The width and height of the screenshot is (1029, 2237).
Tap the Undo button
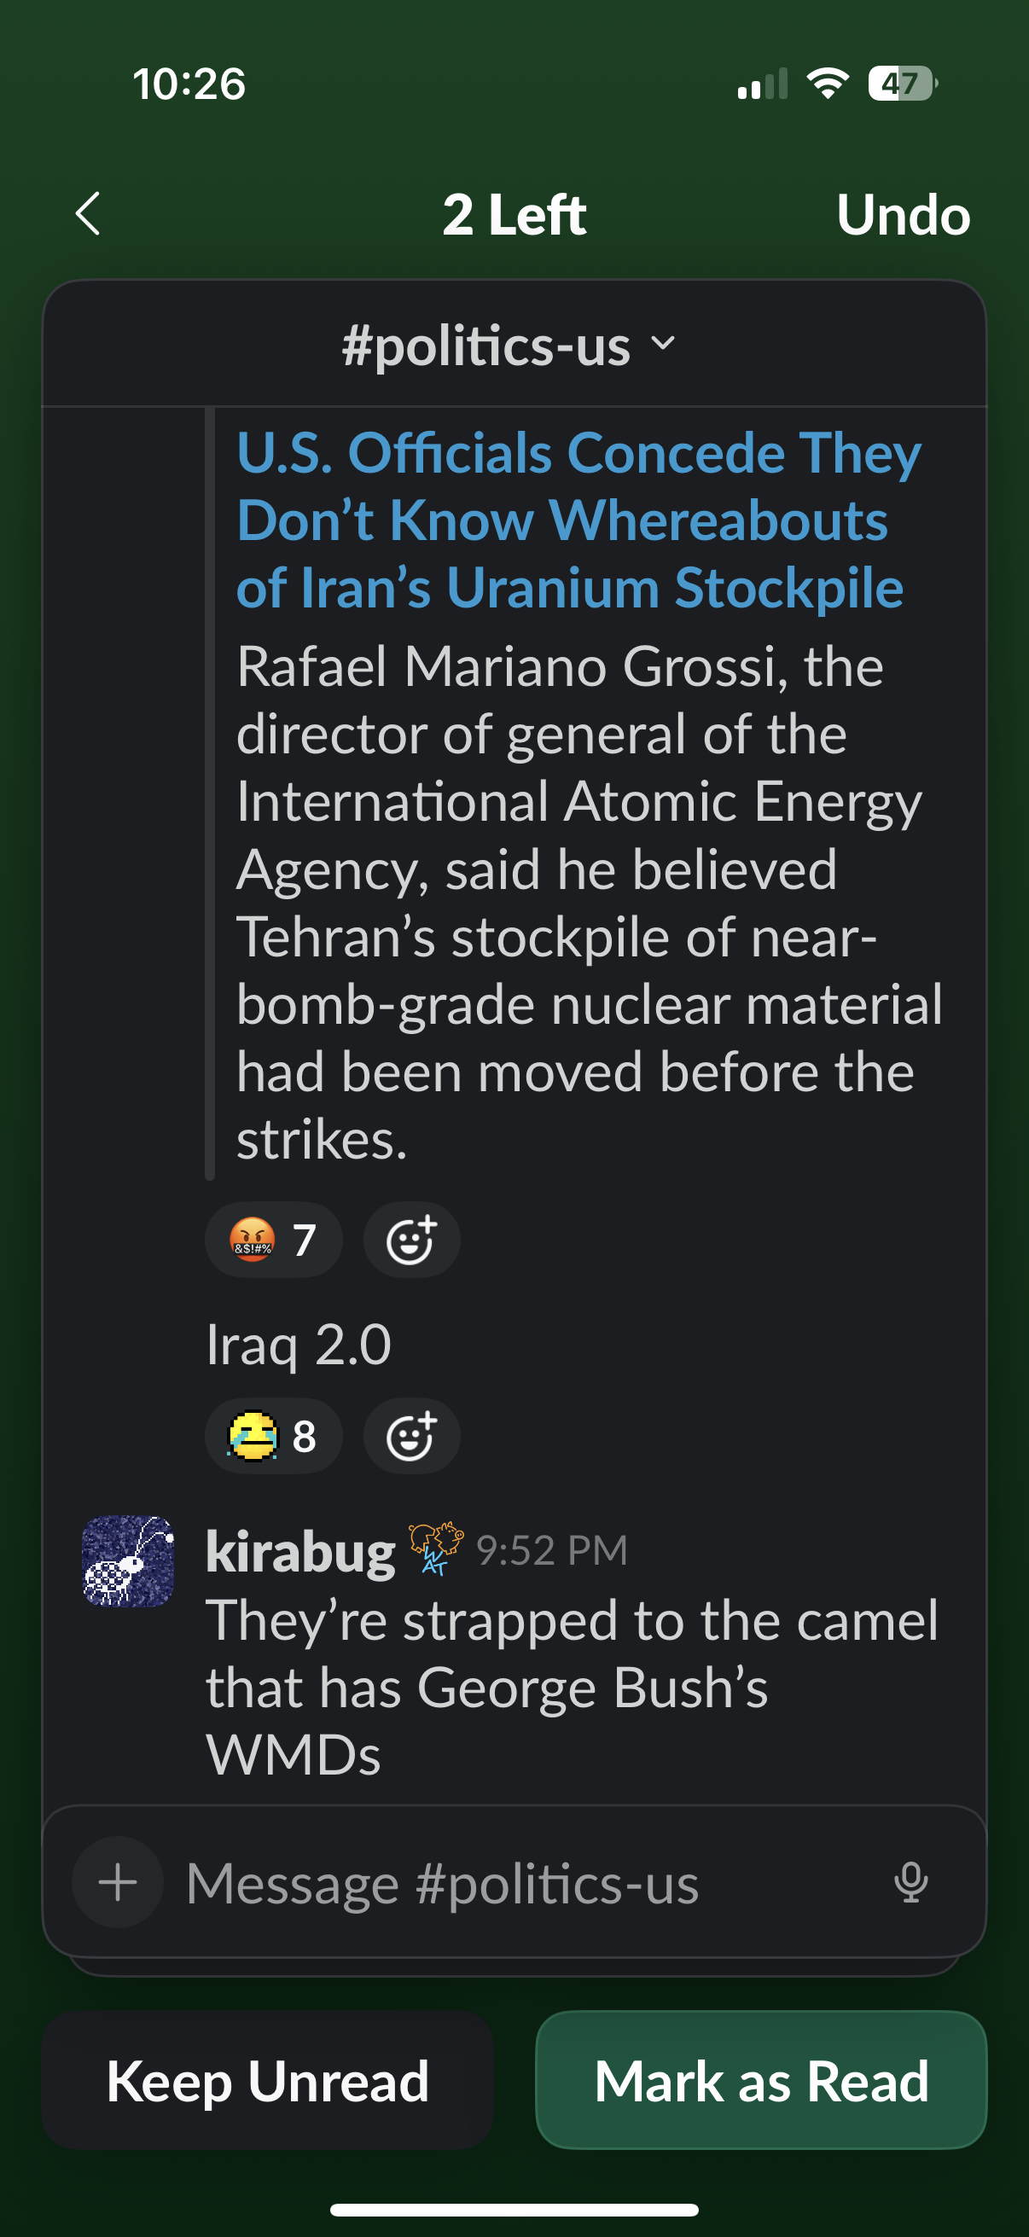[x=903, y=214]
